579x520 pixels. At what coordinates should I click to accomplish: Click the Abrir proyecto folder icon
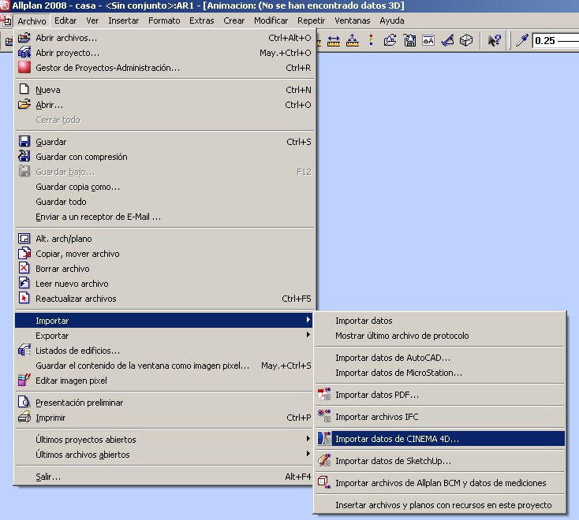[x=24, y=53]
